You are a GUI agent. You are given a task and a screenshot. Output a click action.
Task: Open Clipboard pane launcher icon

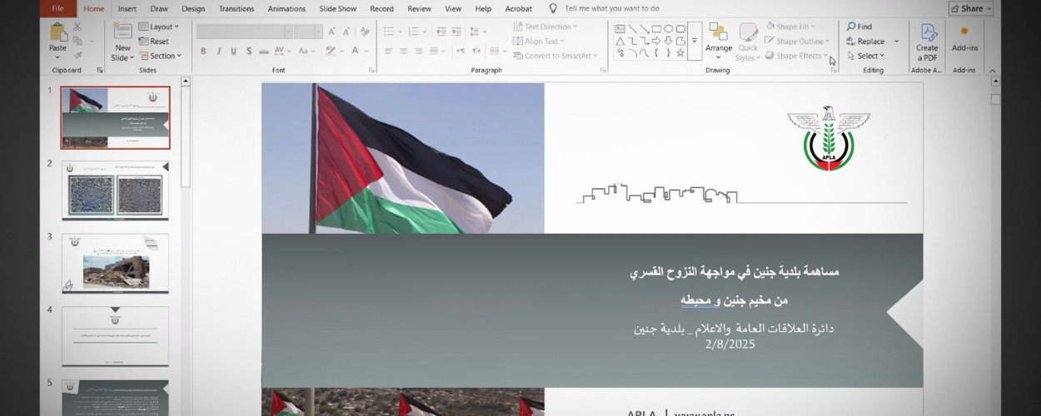tap(100, 70)
